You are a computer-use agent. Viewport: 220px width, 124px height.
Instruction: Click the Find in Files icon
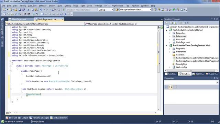click(x=117, y=10)
